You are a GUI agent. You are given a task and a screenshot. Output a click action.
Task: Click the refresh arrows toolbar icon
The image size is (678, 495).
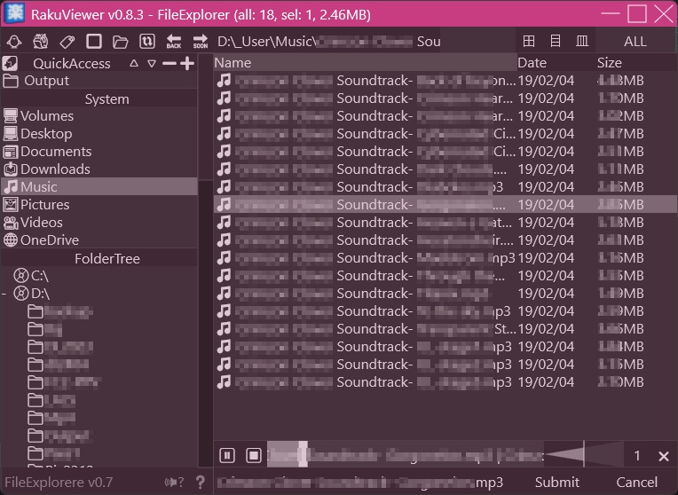[x=147, y=42]
